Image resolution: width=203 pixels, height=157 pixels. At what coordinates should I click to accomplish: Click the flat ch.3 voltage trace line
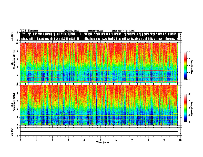click(x=99, y=132)
